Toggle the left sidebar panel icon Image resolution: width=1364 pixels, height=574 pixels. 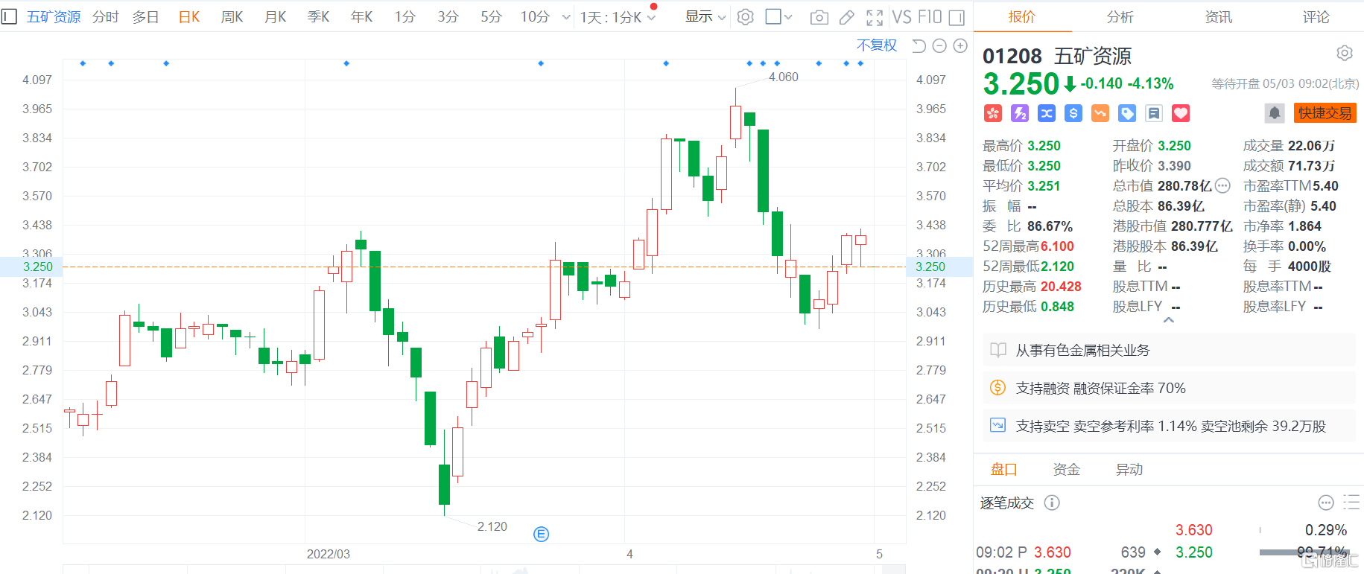9,16
